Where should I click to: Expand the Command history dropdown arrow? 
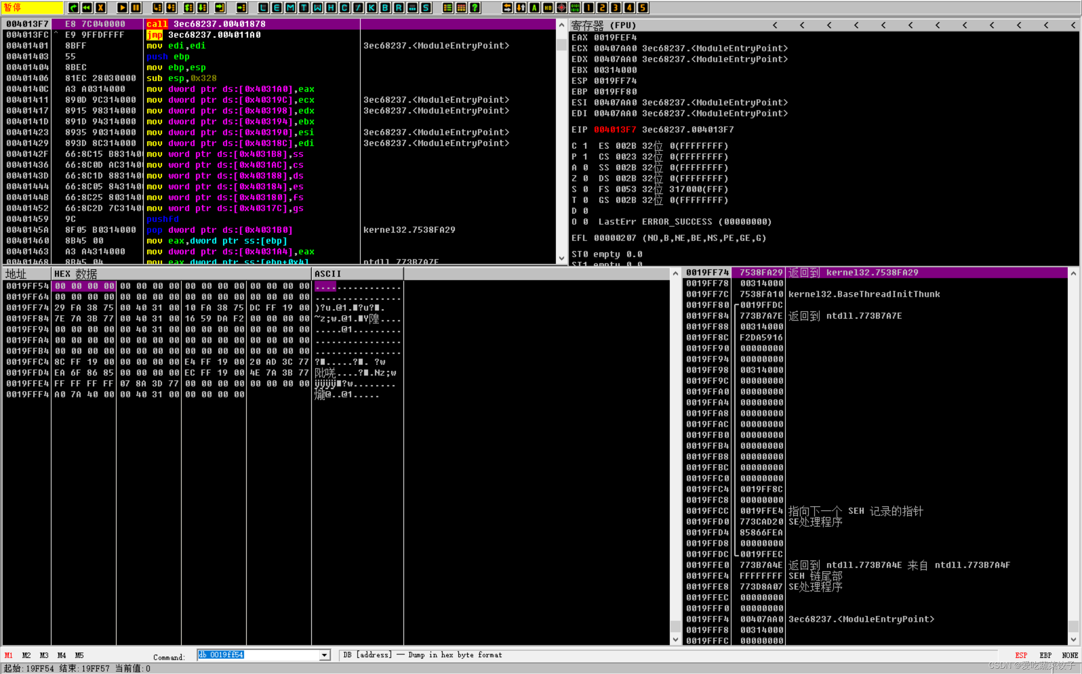click(325, 655)
